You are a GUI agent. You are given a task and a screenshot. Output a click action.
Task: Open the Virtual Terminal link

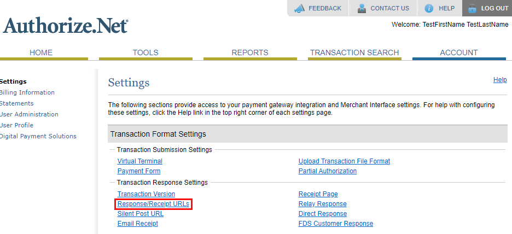(x=139, y=161)
